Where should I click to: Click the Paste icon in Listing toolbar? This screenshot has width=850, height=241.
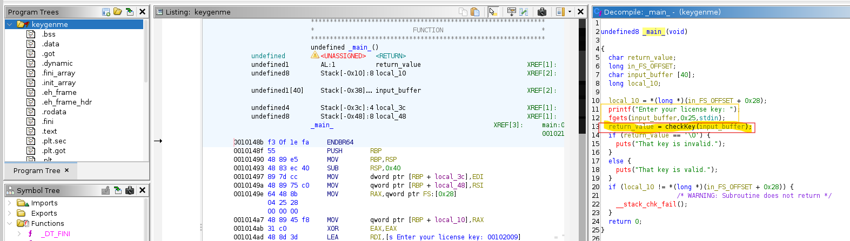475,11
